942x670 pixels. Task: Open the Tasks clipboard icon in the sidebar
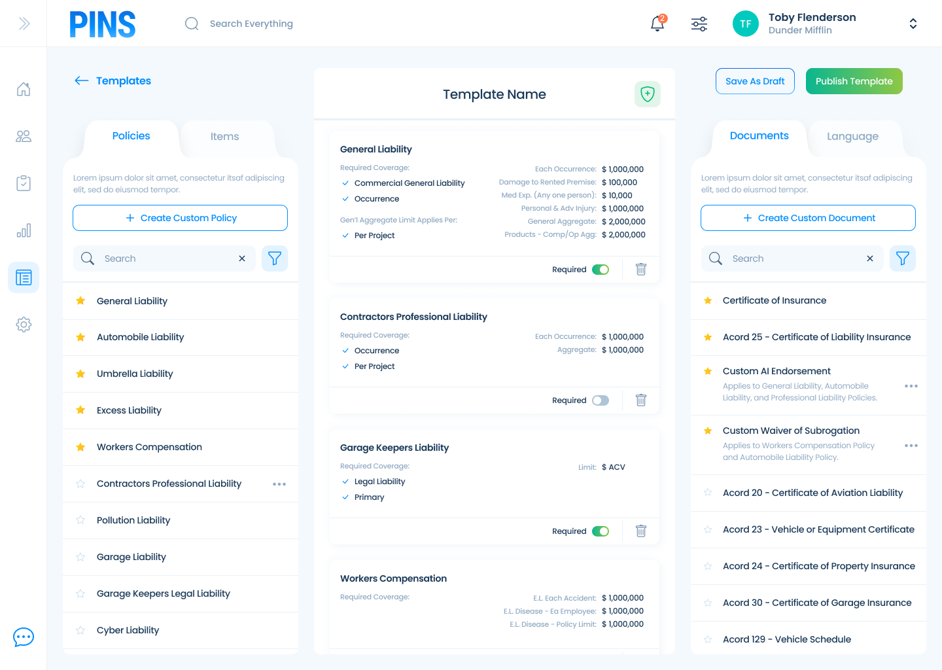point(24,183)
